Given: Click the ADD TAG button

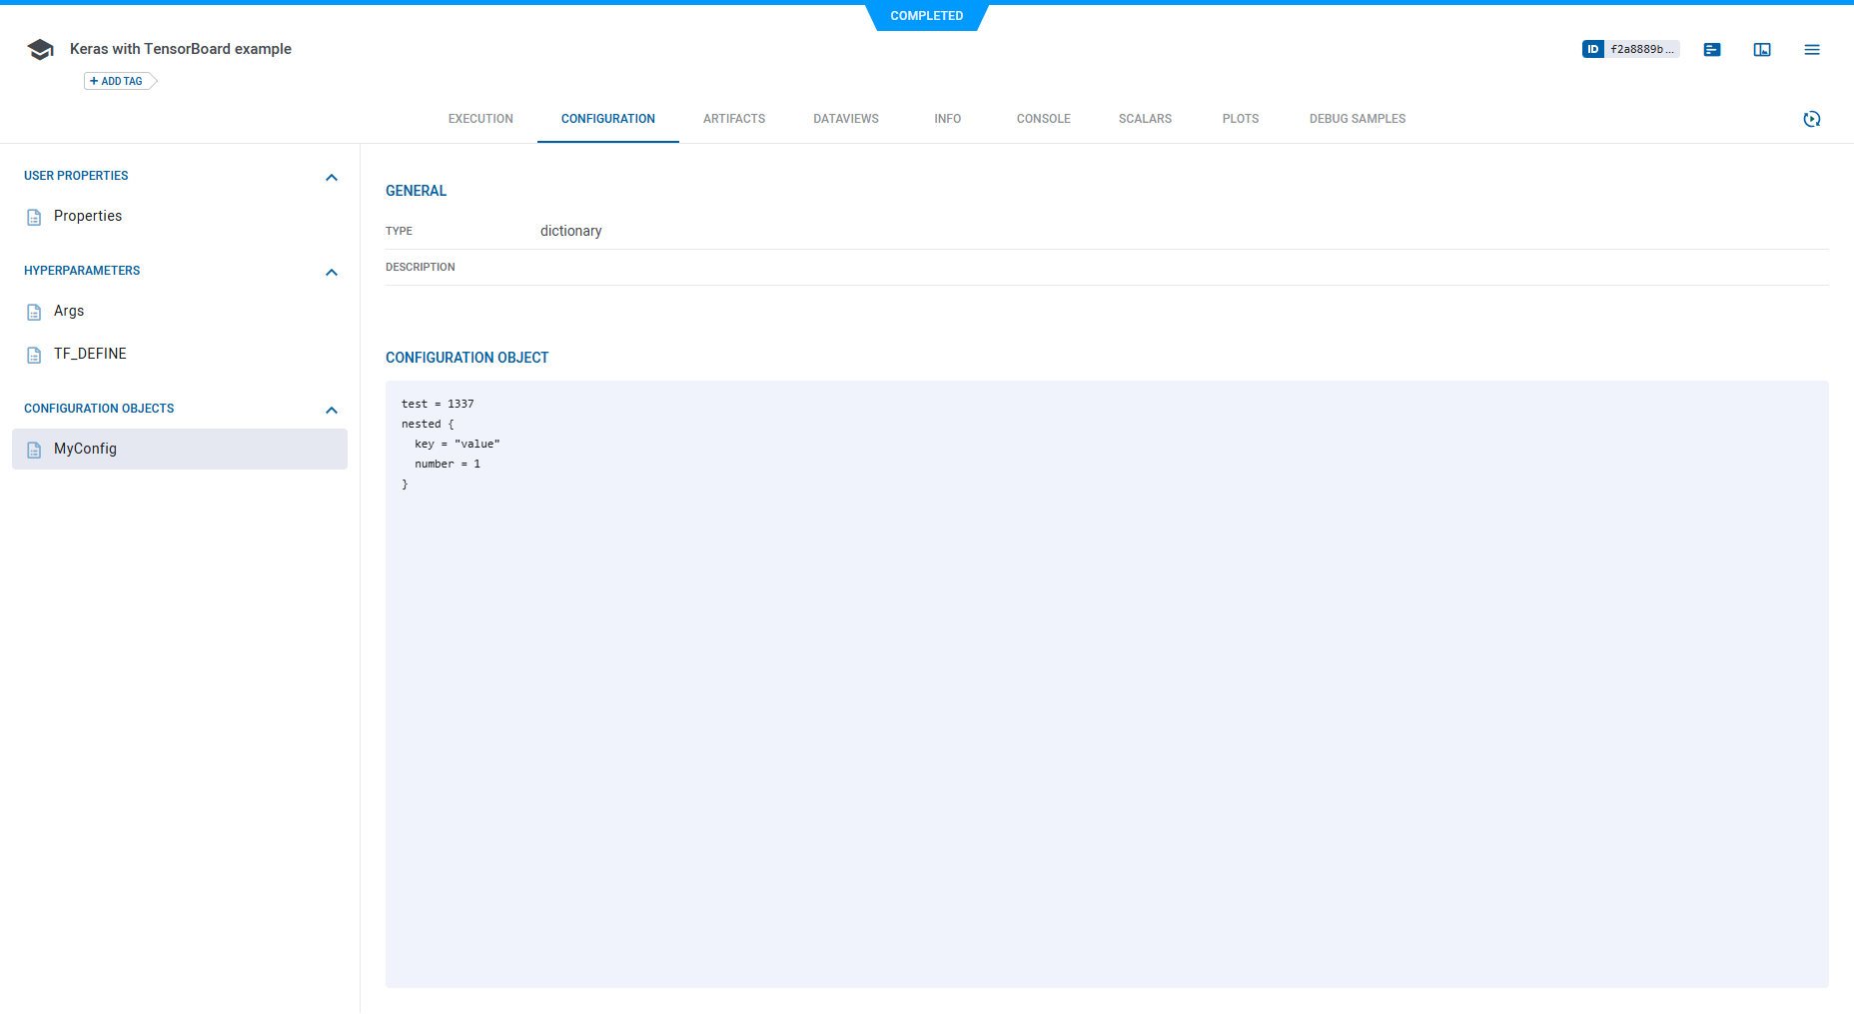Looking at the screenshot, I should (115, 81).
